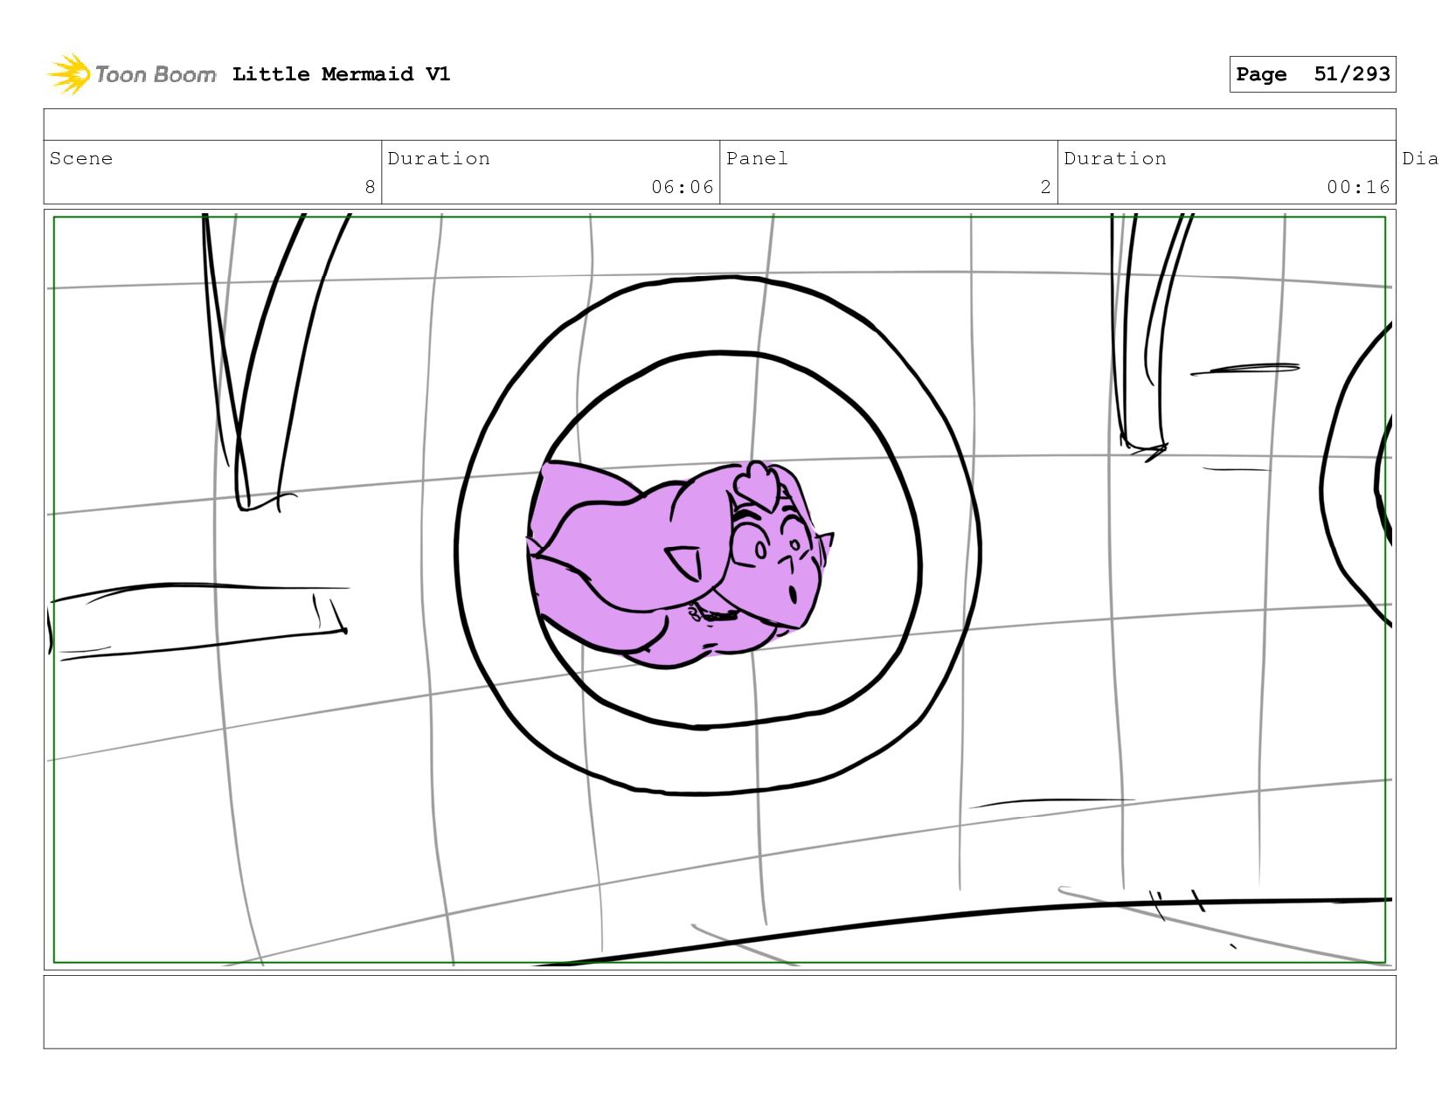Click the Toon Boom logo
The width and height of the screenshot is (1442, 1114).
(131, 74)
